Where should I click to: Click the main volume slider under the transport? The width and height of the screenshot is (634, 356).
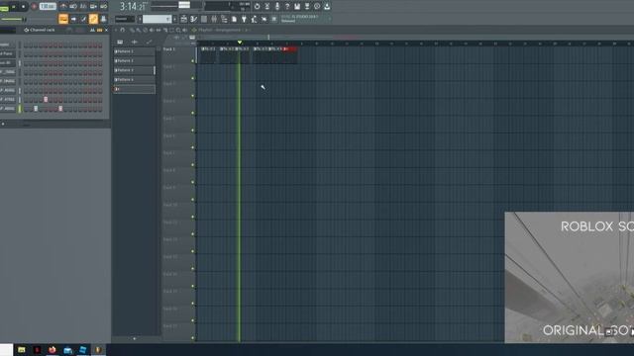pos(13,19)
